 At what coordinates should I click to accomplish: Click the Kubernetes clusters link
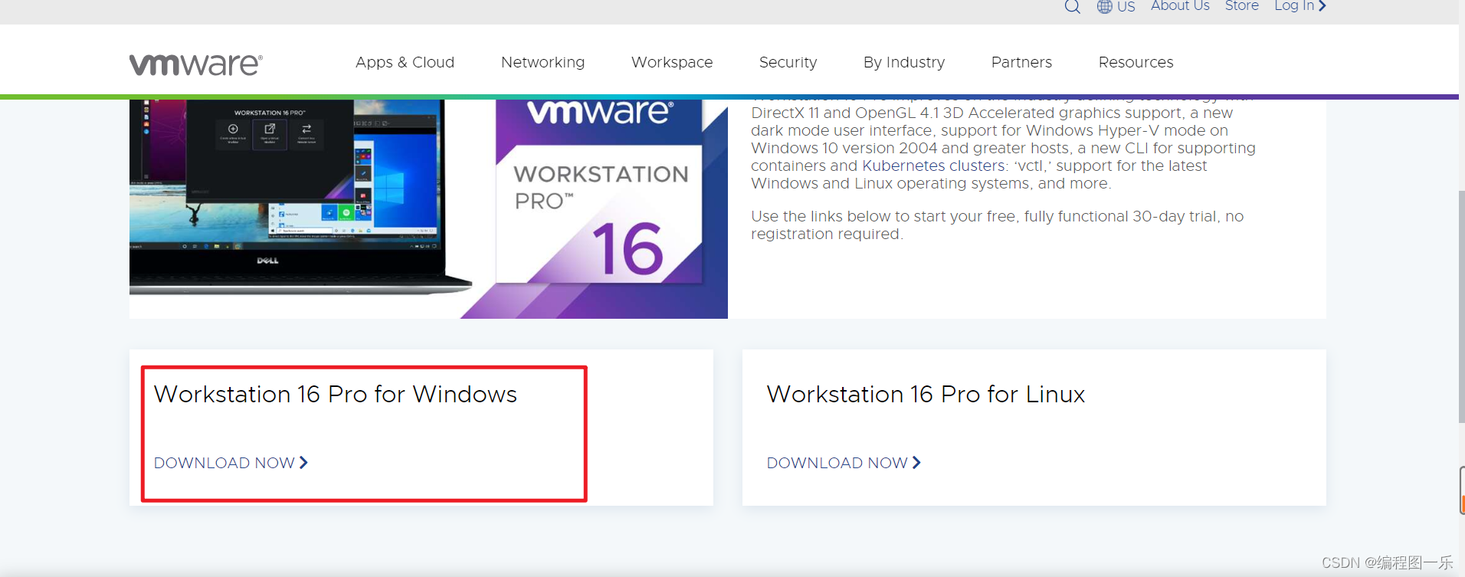(x=933, y=166)
